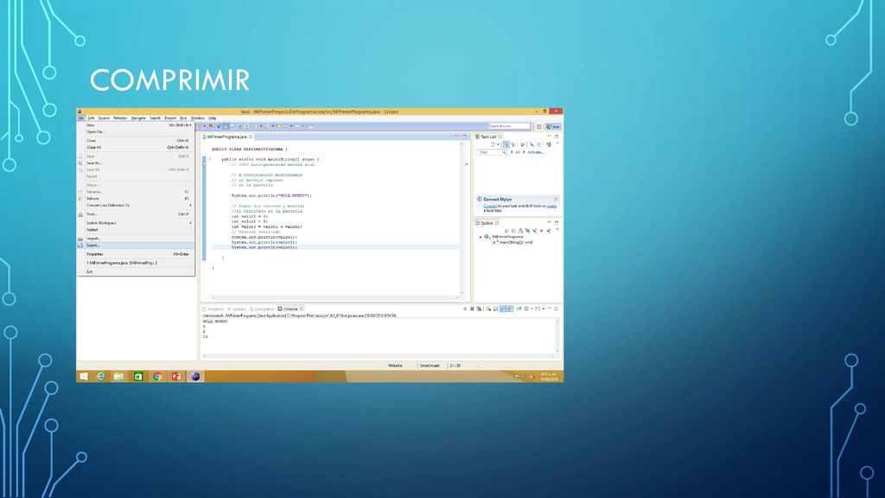
Task: Expand Switch Workspace submenu
Action: (x=136, y=223)
